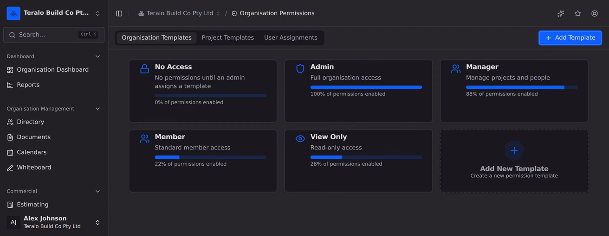Open the Admin template card title

[322, 67]
